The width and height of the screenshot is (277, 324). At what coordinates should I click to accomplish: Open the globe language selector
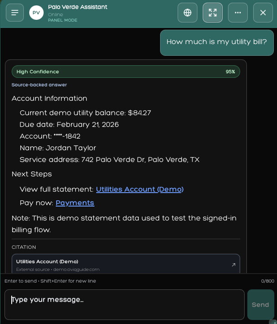[188, 13]
